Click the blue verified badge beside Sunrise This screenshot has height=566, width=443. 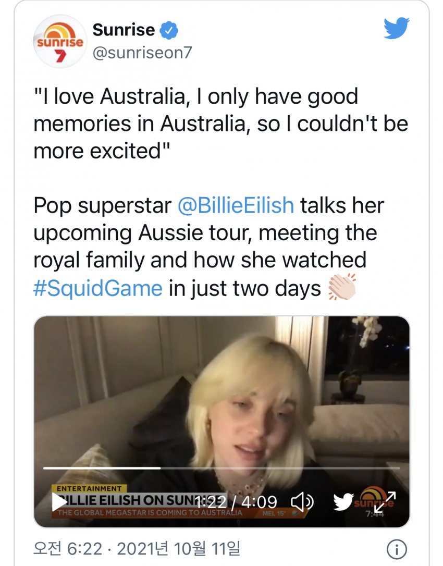[x=169, y=31]
